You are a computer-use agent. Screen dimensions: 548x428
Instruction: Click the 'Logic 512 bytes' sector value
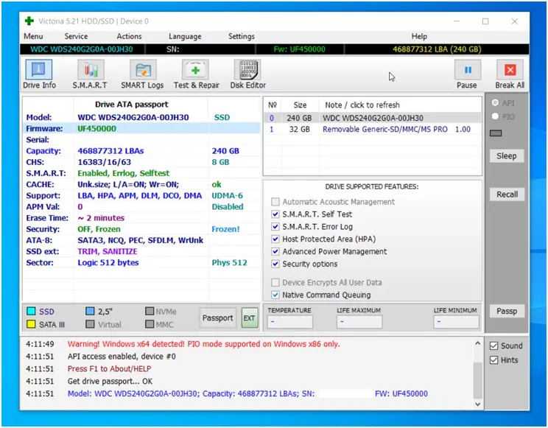coord(108,262)
